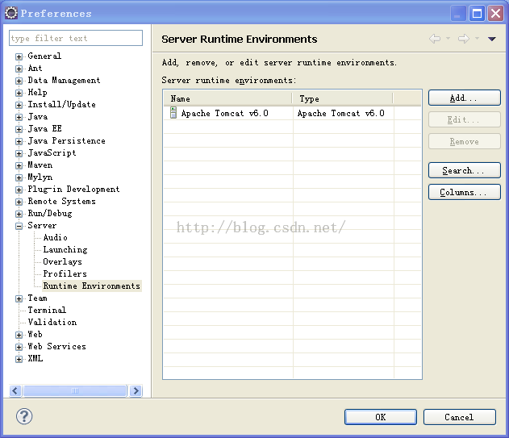Image resolution: width=509 pixels, height=438 pixels.
Task: Click the type filter text field
Action: [75, 38]
